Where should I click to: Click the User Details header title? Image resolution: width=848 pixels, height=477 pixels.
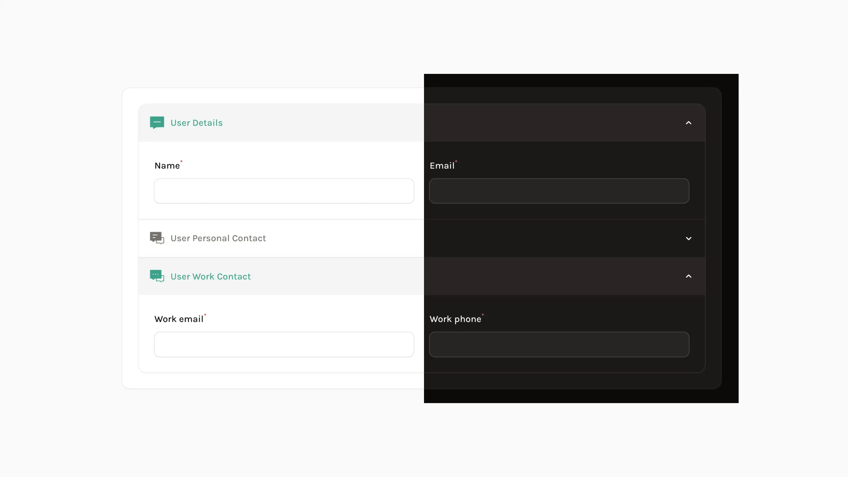(x=196, y=123)
